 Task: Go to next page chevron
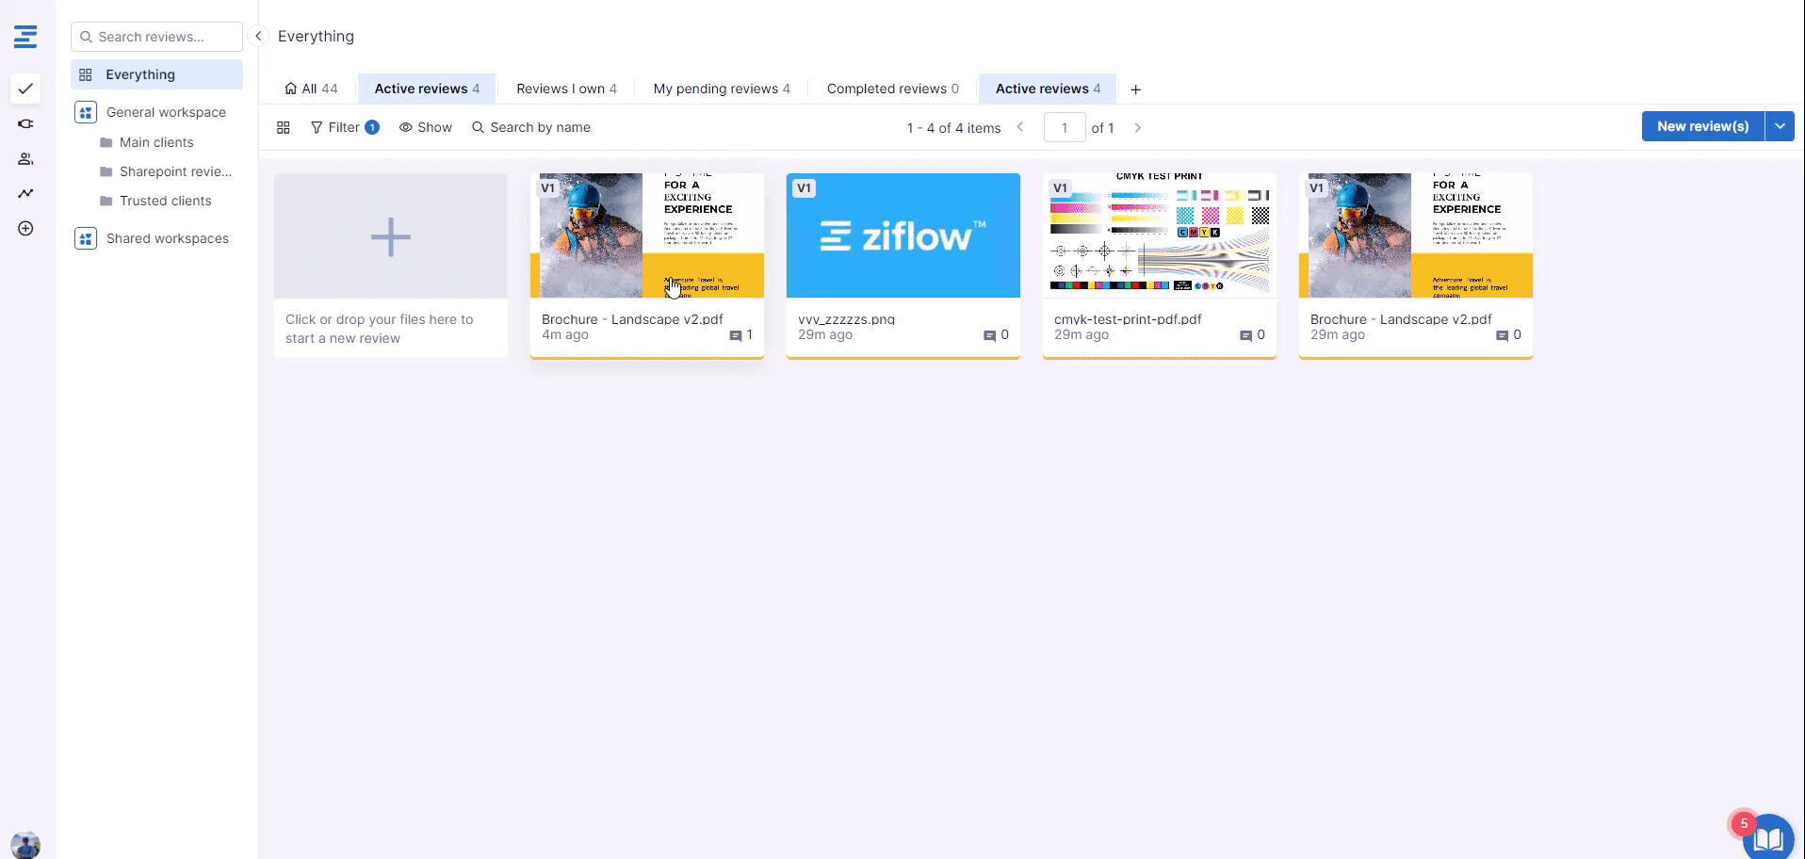click(1137, 127)
